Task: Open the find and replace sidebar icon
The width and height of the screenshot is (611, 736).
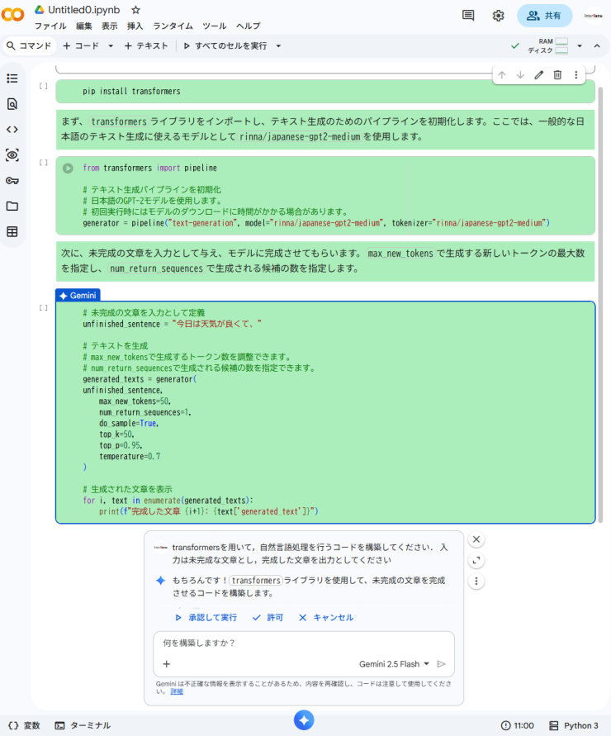Action: tap(12, 104)
